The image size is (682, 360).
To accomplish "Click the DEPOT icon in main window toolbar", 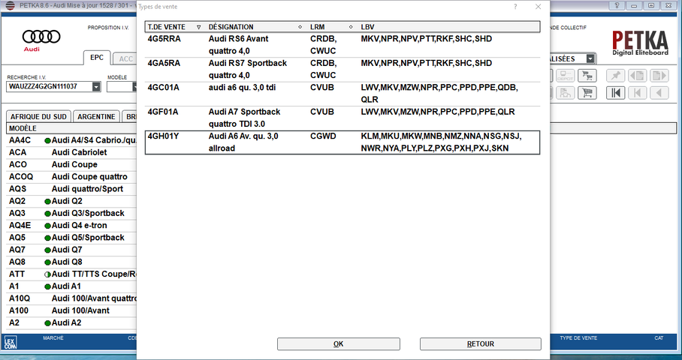I will click(566, 76).
